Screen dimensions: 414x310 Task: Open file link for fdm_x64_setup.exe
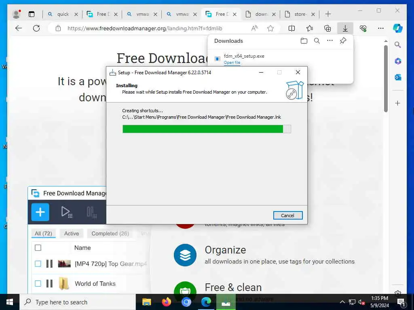pyautogui.click(x=232, y=63)
